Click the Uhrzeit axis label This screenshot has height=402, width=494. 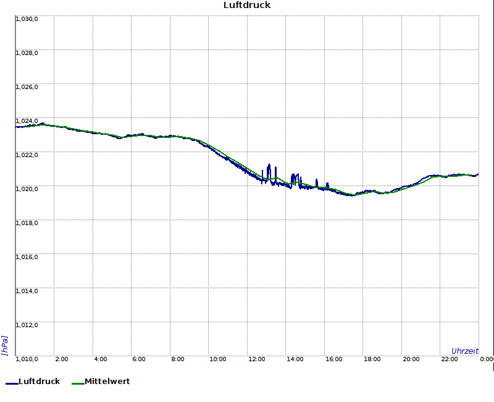465,351
